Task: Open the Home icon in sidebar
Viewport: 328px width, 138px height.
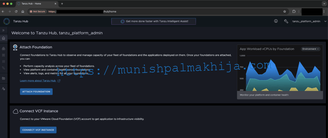Action: coord(3,38)
